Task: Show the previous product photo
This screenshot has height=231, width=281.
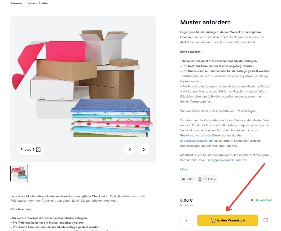Action: 130,149
